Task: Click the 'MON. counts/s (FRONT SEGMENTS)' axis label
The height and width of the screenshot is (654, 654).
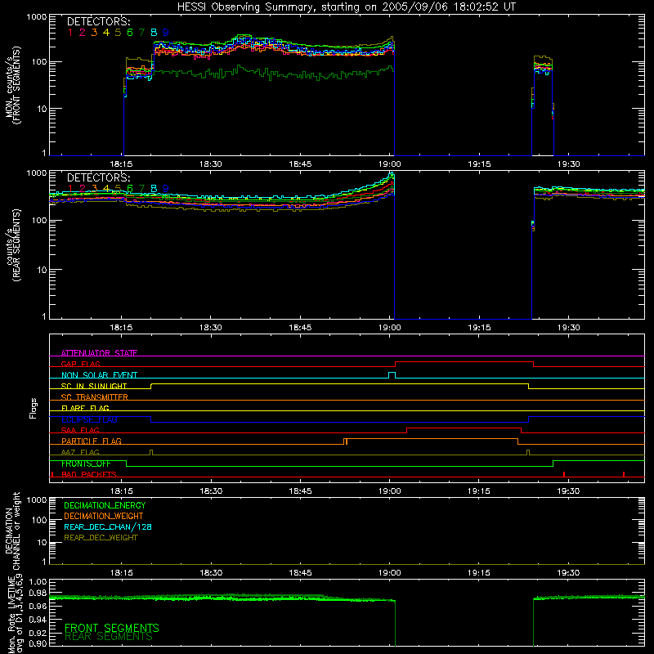Action: coord(12,85)
